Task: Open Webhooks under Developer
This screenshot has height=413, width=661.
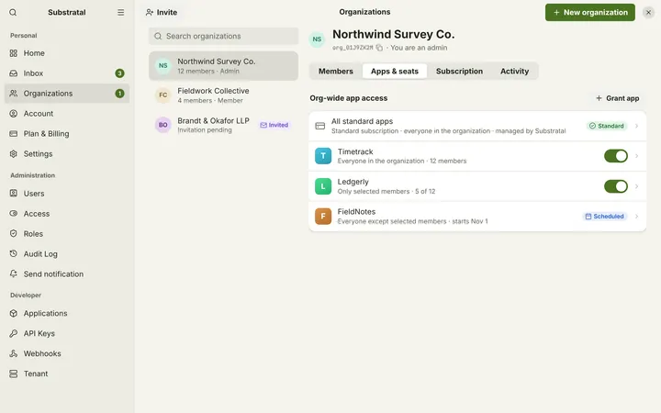Action: coord(67,353)
